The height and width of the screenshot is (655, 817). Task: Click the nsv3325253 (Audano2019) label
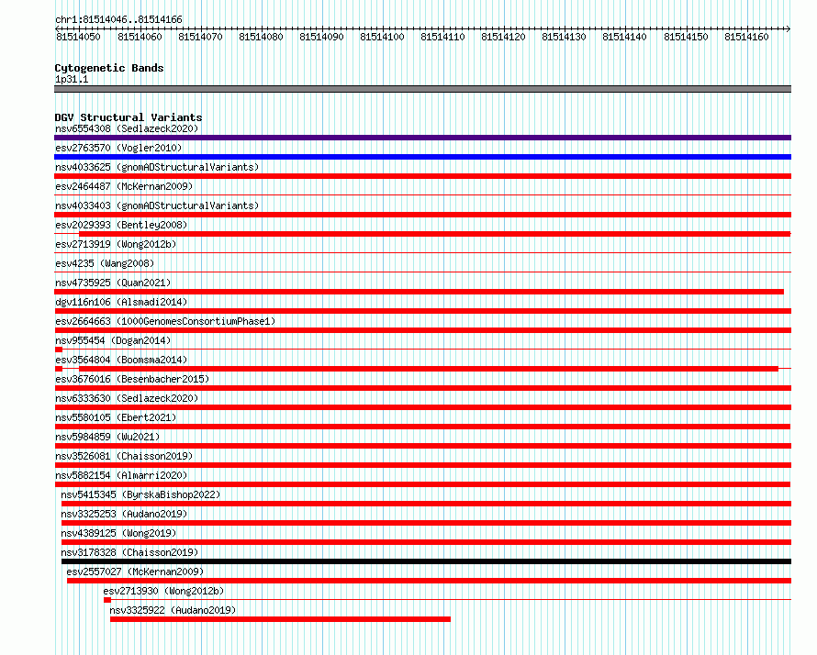pyautogui.click(x=124, y=514)
